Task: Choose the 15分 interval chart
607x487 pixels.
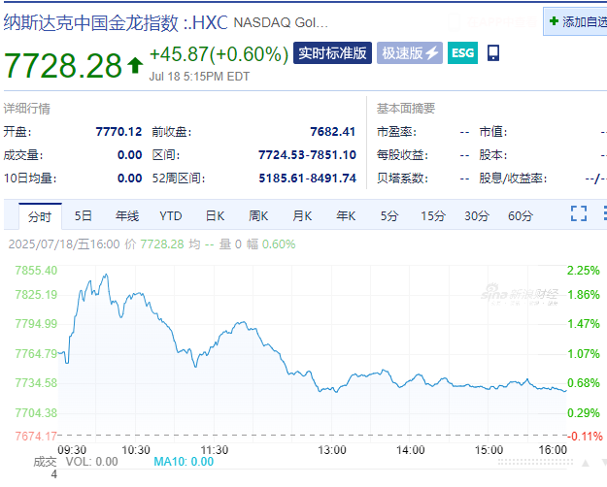Action: pos(433,215)
